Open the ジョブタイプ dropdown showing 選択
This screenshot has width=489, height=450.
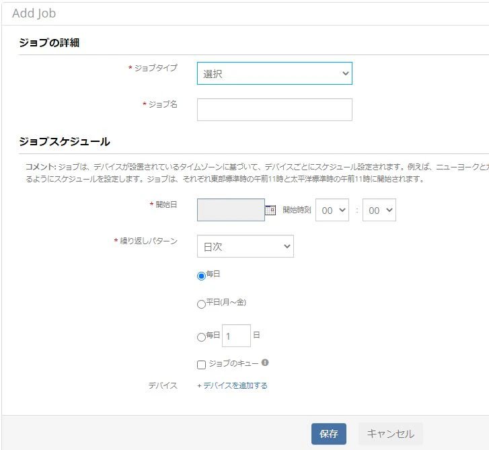[274, 73]
